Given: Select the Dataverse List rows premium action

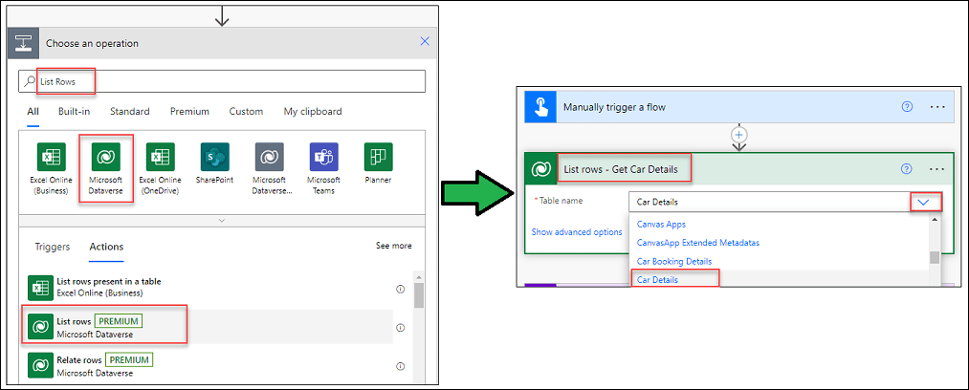Looking at the screenshot, I should click(x=210, y=327).
